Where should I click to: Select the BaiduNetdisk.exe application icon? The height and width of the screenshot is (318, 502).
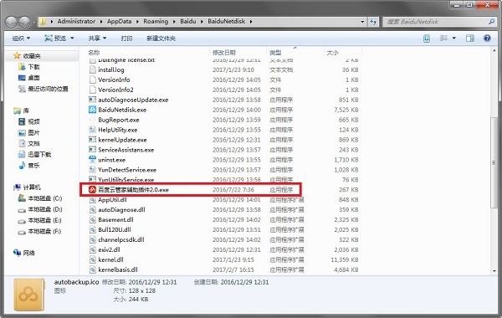[x=92, y=110]
